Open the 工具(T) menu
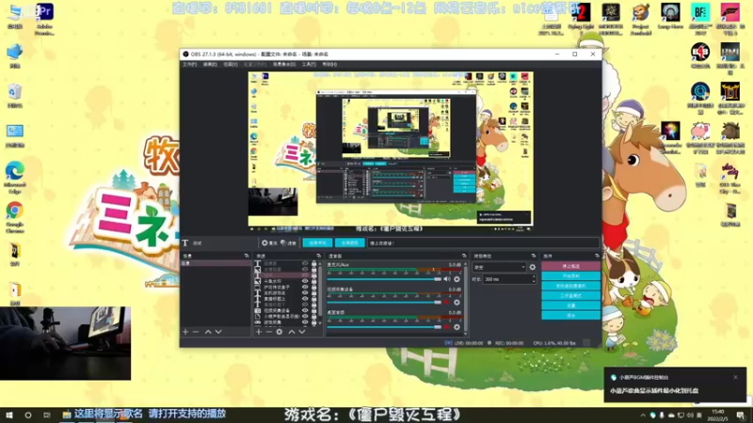The image size is (753, 423). pos(309,64)
